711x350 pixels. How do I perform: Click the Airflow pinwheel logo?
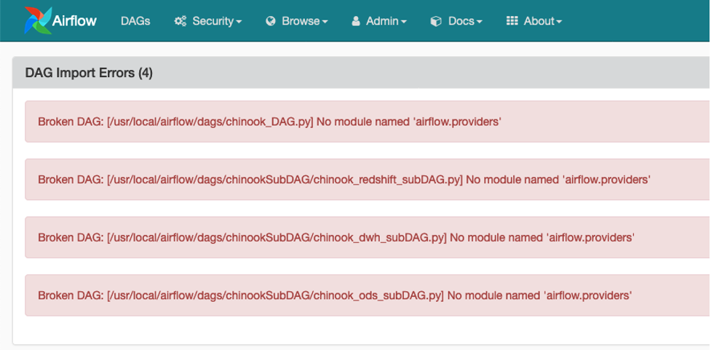tap(36, 20)
